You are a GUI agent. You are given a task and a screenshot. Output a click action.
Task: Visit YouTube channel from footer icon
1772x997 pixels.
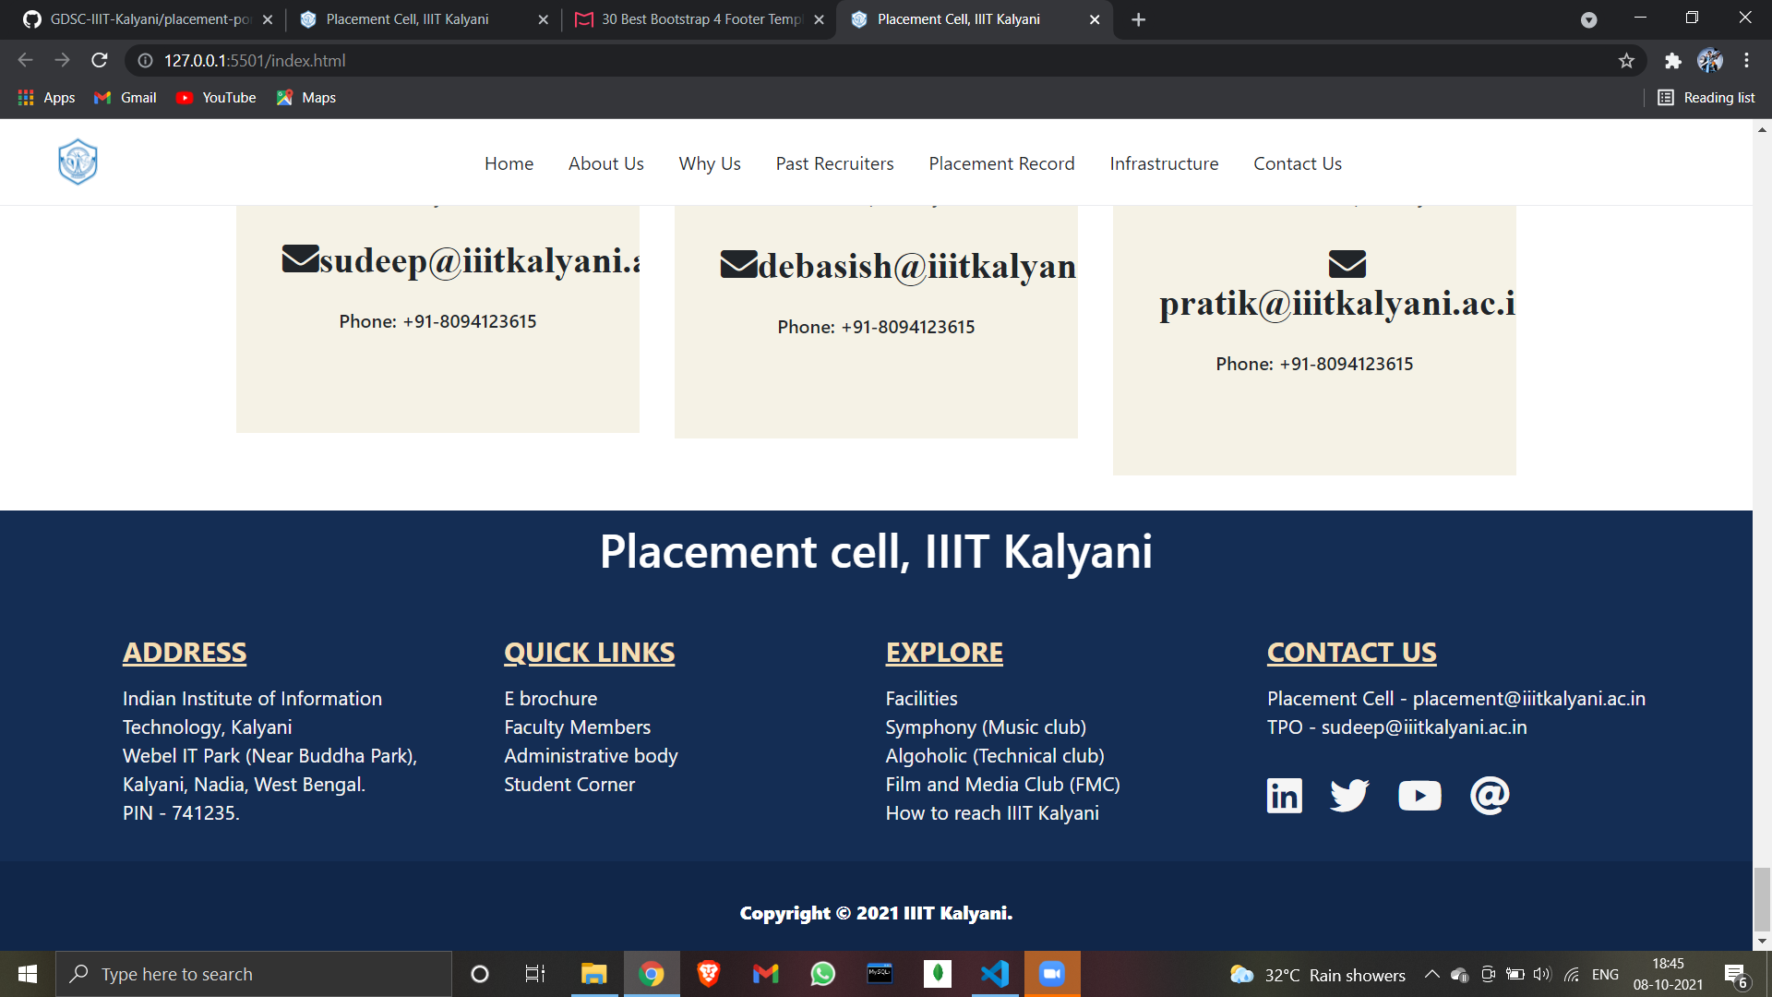(x=1419, y=795)
